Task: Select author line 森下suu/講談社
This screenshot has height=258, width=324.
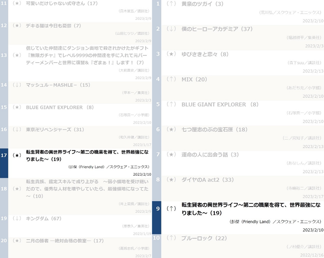Action: coord(305,63)
